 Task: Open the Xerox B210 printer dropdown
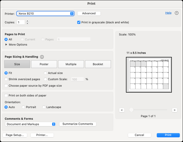point(46,14)
